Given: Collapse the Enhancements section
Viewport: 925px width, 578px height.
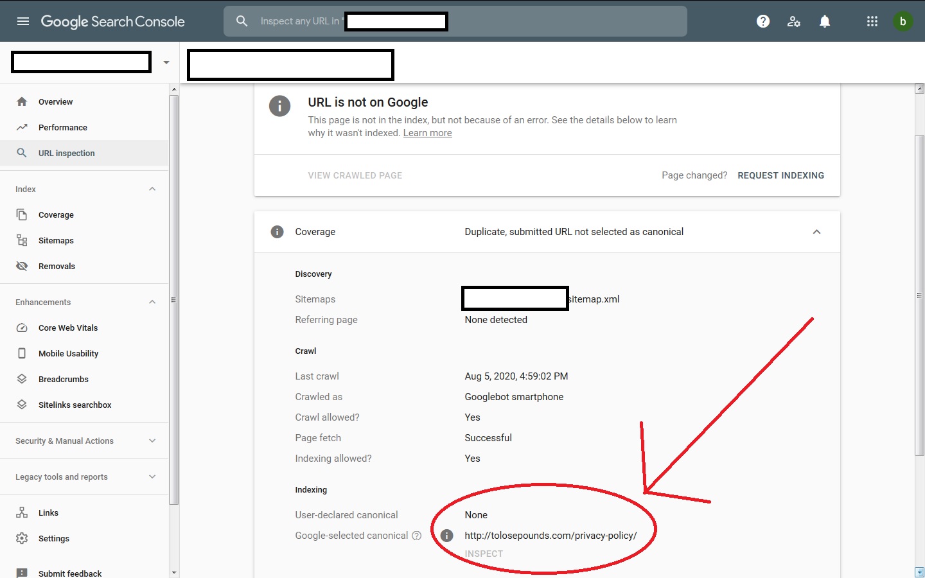Looking at the screenshot, I should point(152,302).
